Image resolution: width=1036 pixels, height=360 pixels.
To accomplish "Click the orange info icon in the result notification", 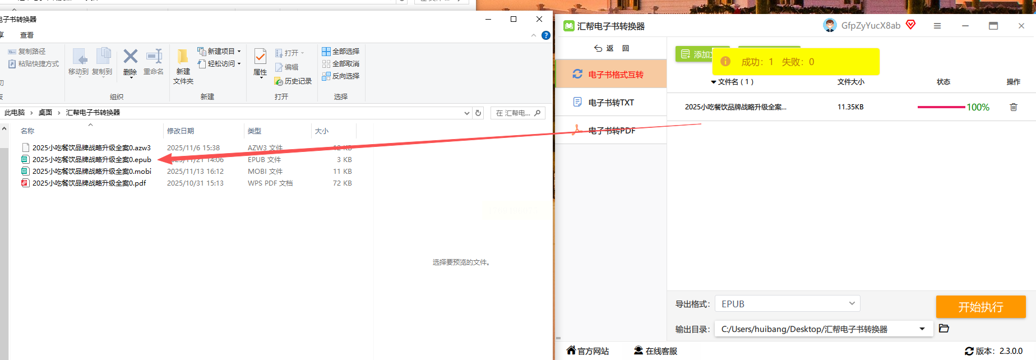I will point(725,62).
